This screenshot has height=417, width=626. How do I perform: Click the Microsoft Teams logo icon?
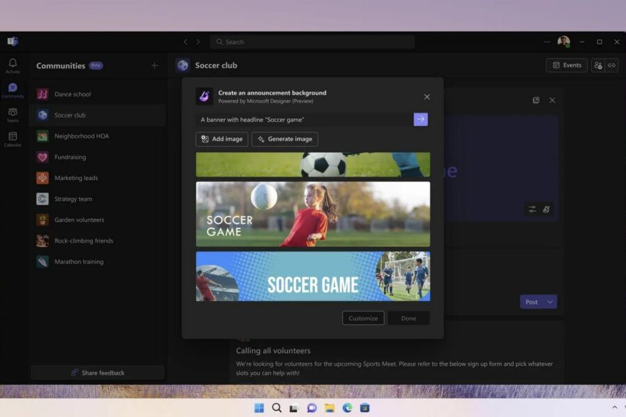click(x=13, y=41)
